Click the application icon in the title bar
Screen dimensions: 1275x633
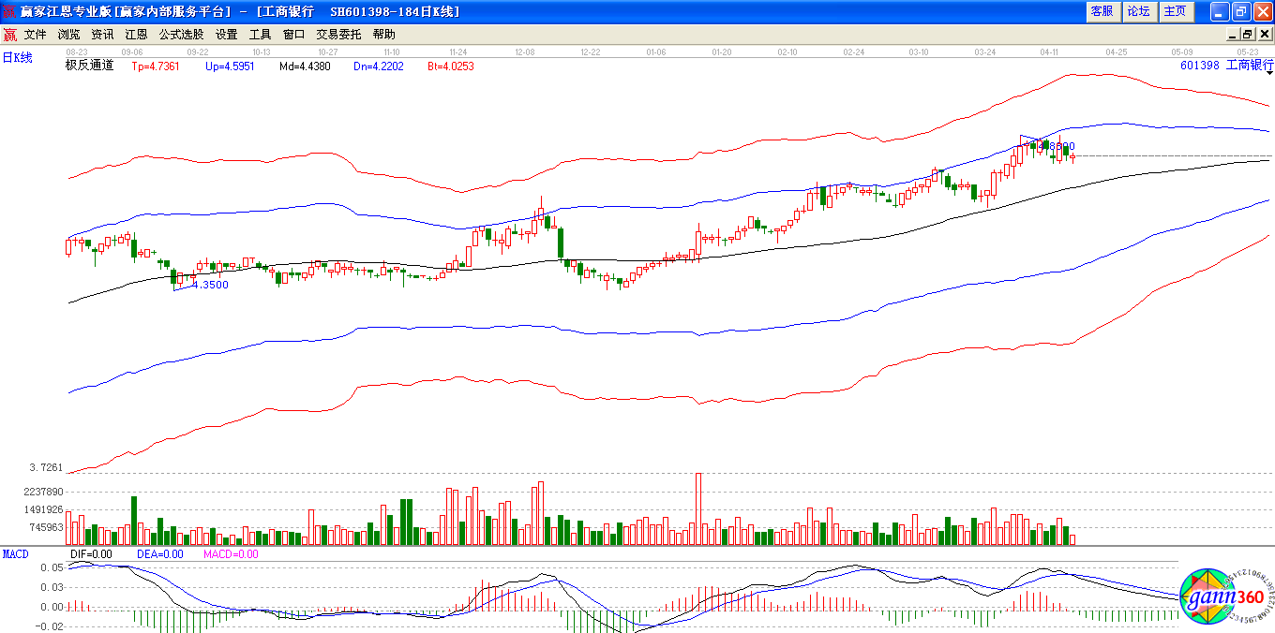(x=9, y=11)
